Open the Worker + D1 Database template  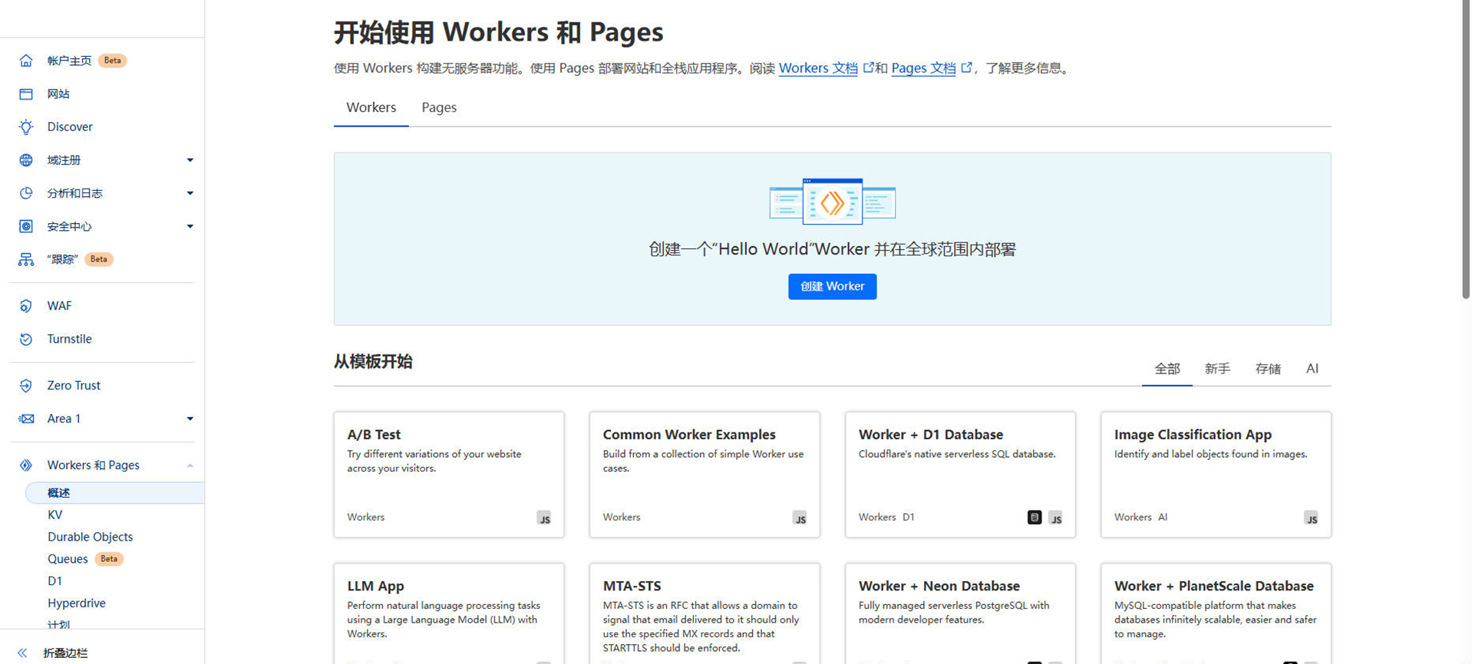[960, 475]
